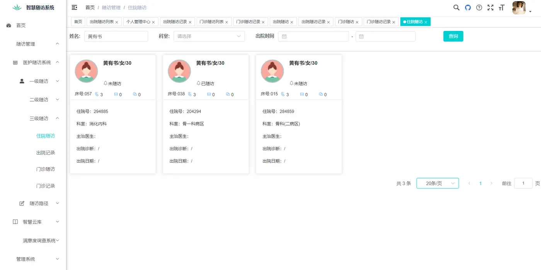
Task: Click the font size icon in the header
Action: tap(502, 7)
